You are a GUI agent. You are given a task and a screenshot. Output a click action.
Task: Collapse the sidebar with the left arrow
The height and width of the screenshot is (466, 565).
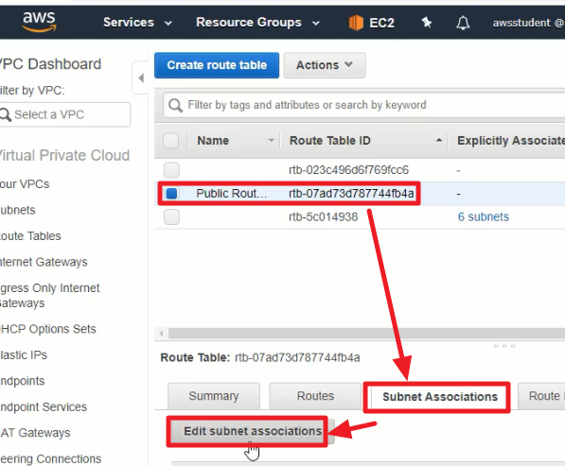coord(141,78)
